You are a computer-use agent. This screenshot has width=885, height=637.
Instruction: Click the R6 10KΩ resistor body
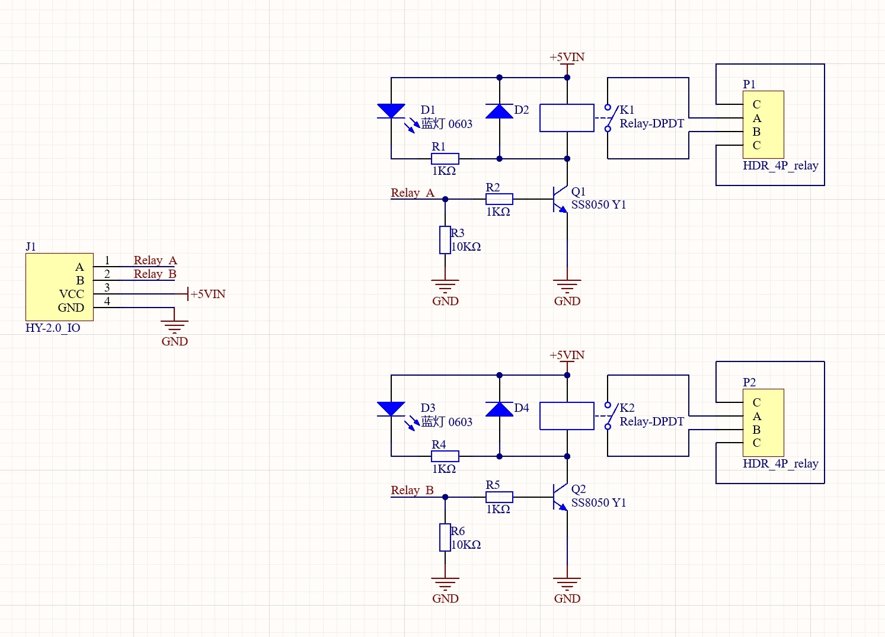445,537
